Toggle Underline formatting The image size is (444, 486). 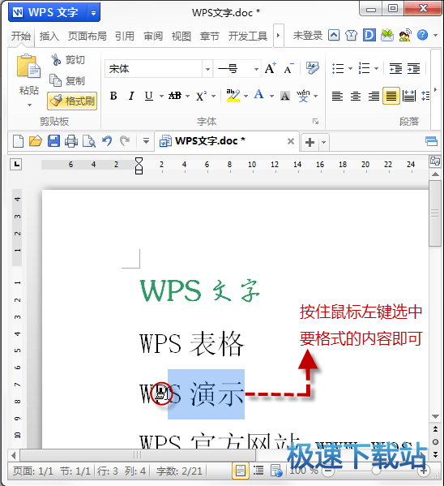149,96
